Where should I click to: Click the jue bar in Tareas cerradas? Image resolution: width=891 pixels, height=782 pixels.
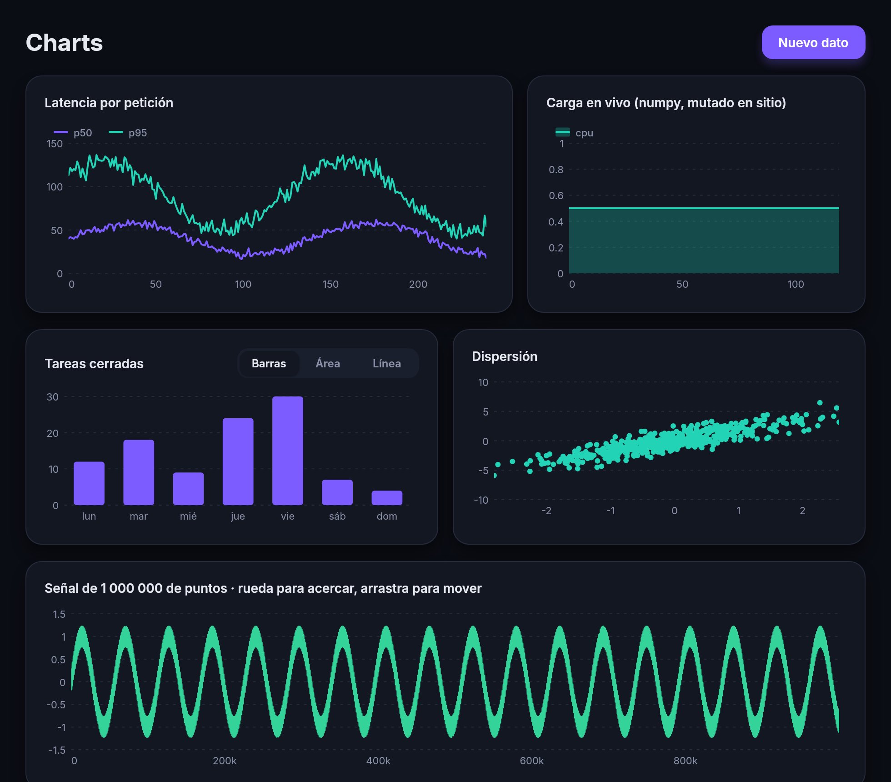[x=238, y=461]
